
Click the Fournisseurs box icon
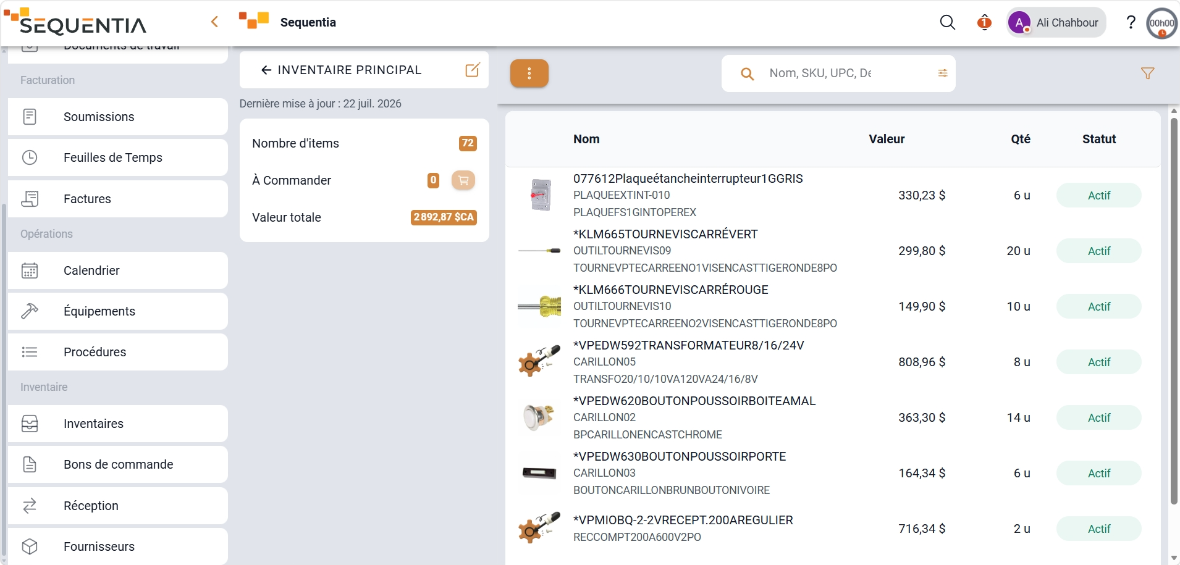click(x=30, y=546)
